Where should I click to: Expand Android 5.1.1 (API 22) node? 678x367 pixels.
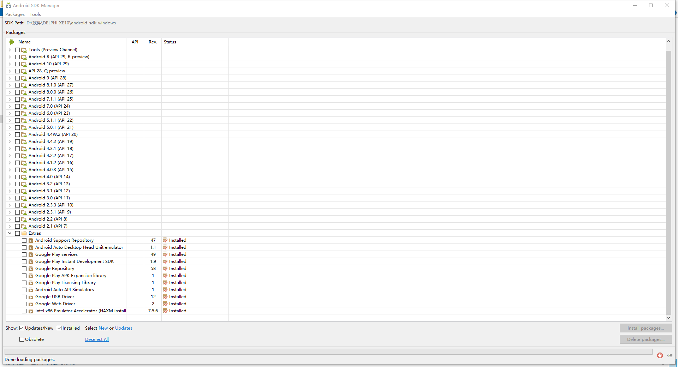[x=10, y=120]
